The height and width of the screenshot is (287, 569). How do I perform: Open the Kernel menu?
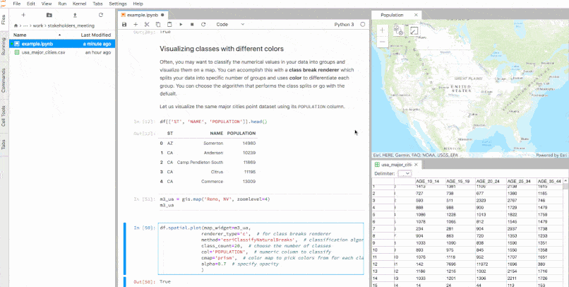[x=80, y=4]
